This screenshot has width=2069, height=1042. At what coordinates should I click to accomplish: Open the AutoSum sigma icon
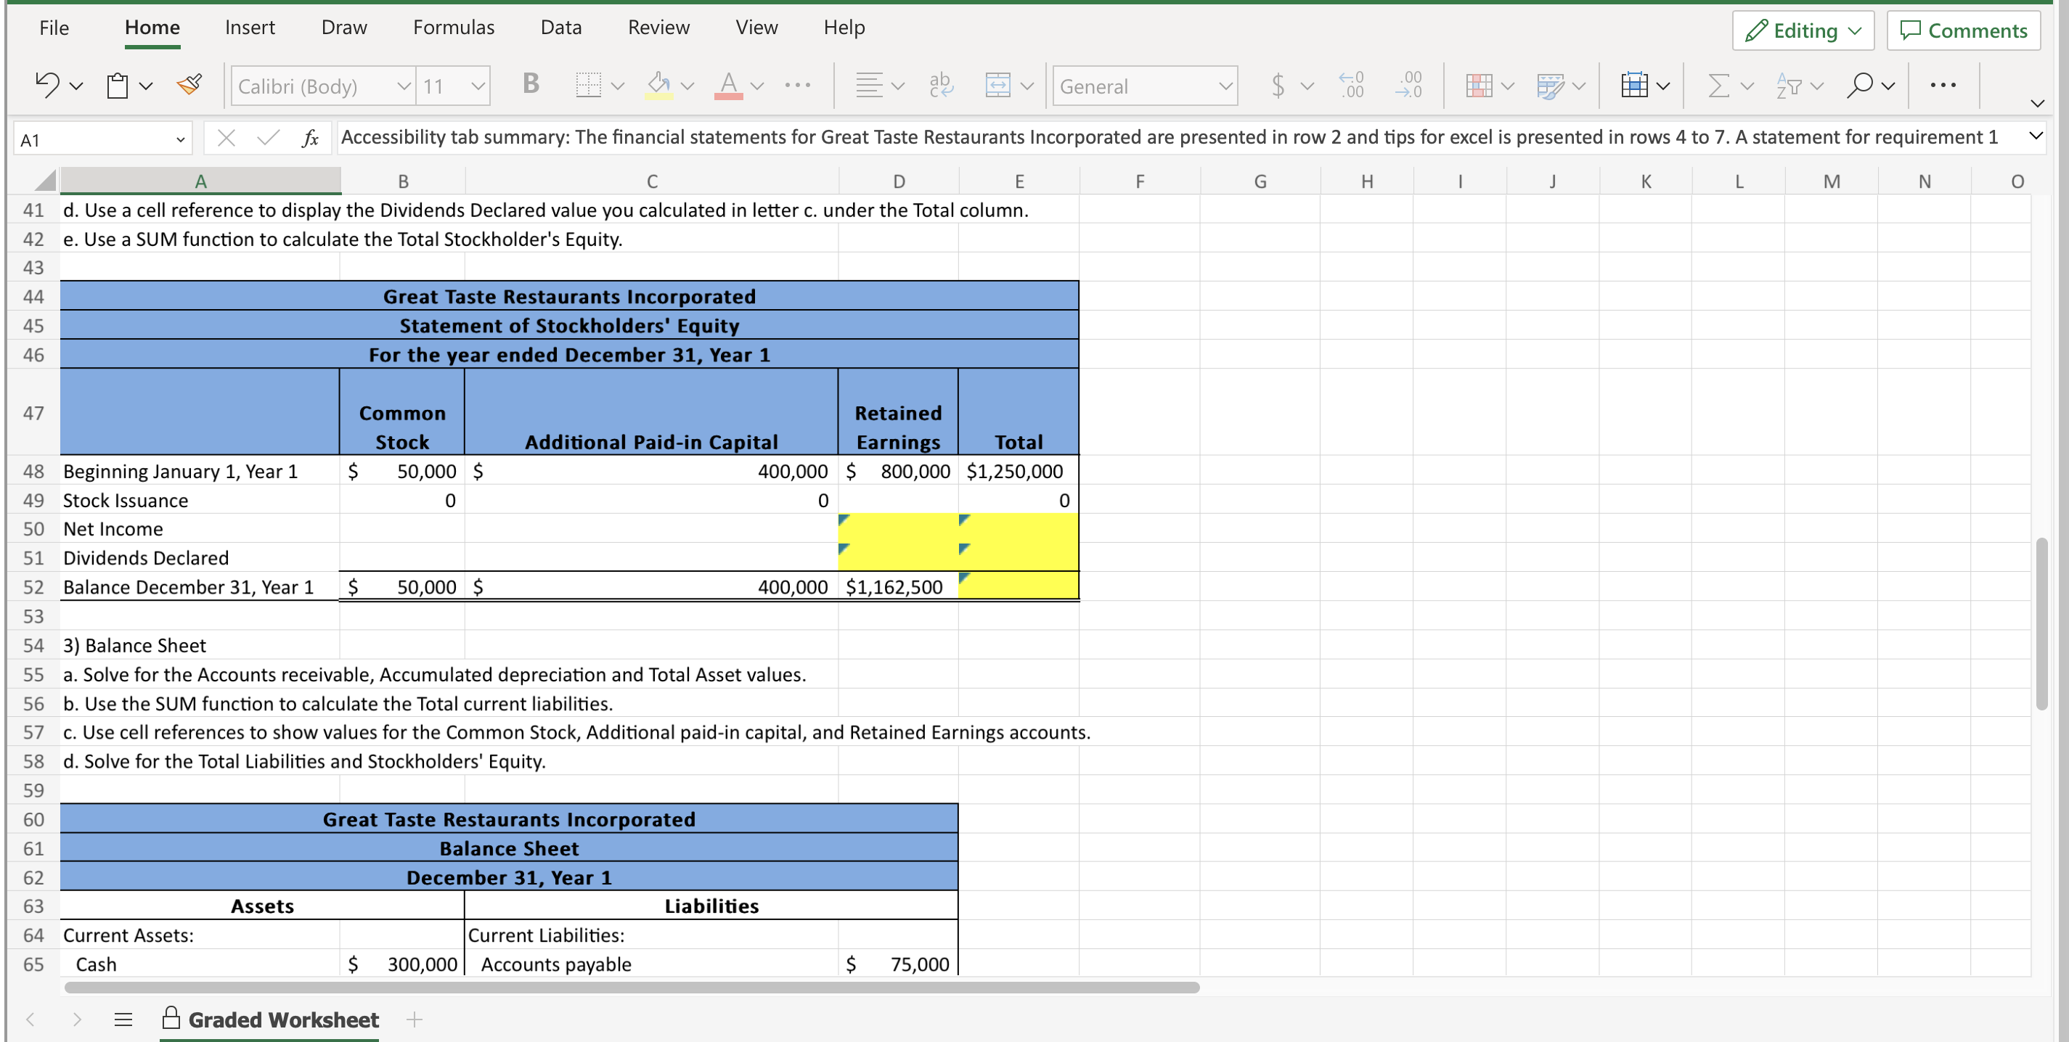coord(1719,84)
